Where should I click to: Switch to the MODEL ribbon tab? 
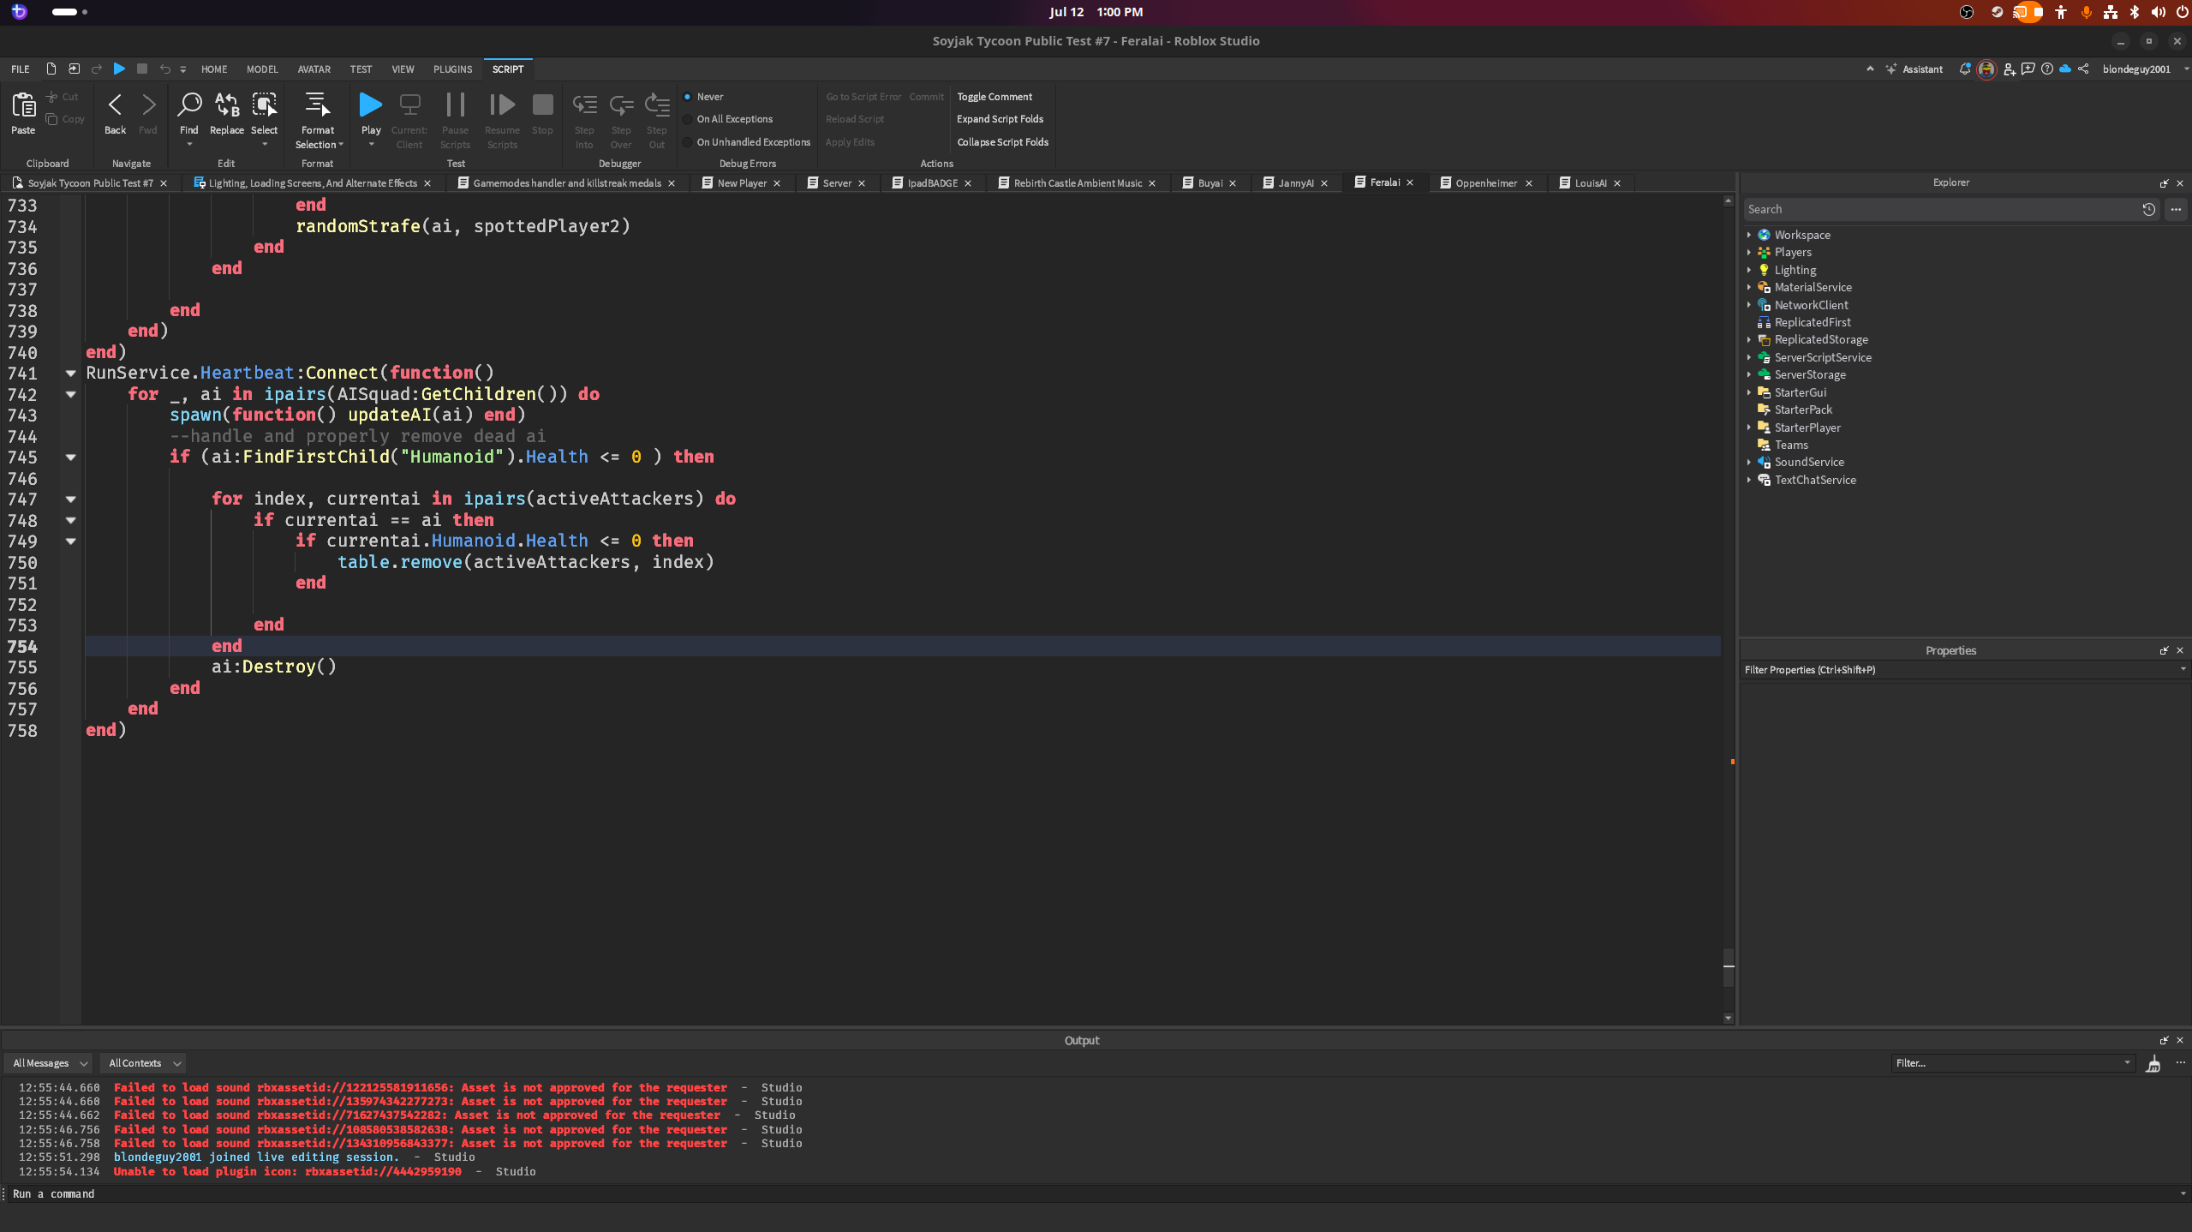tap(262, 69)
